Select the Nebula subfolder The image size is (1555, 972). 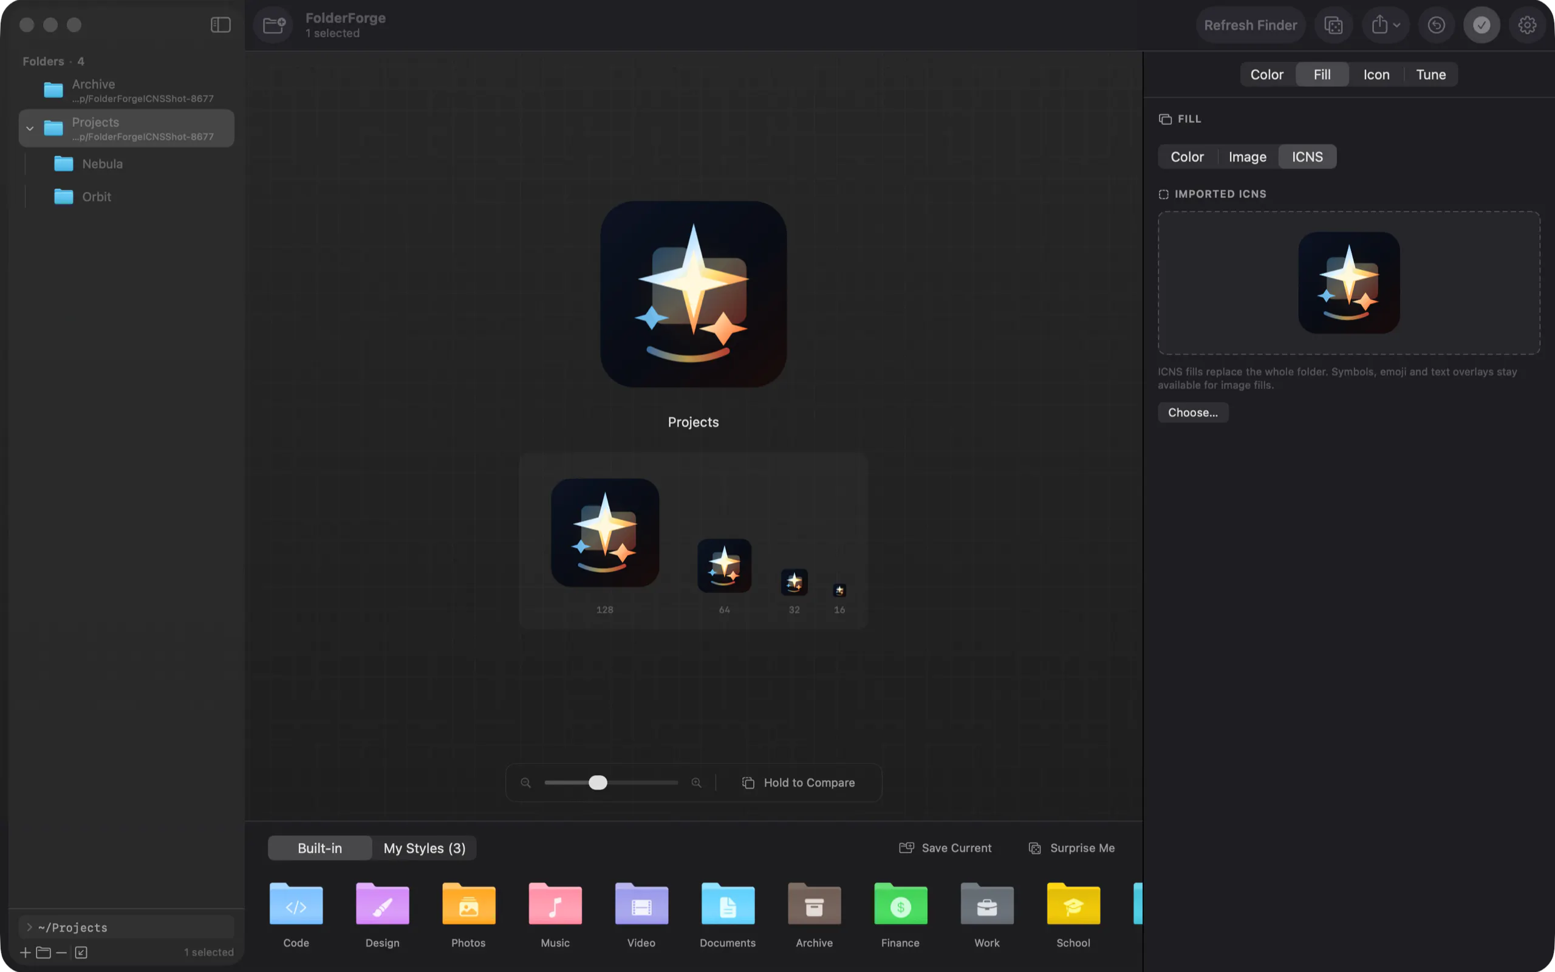pos(126,164)
